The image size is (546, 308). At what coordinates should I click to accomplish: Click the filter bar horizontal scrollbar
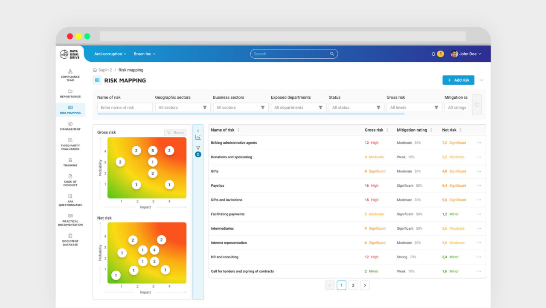[251, 114]
